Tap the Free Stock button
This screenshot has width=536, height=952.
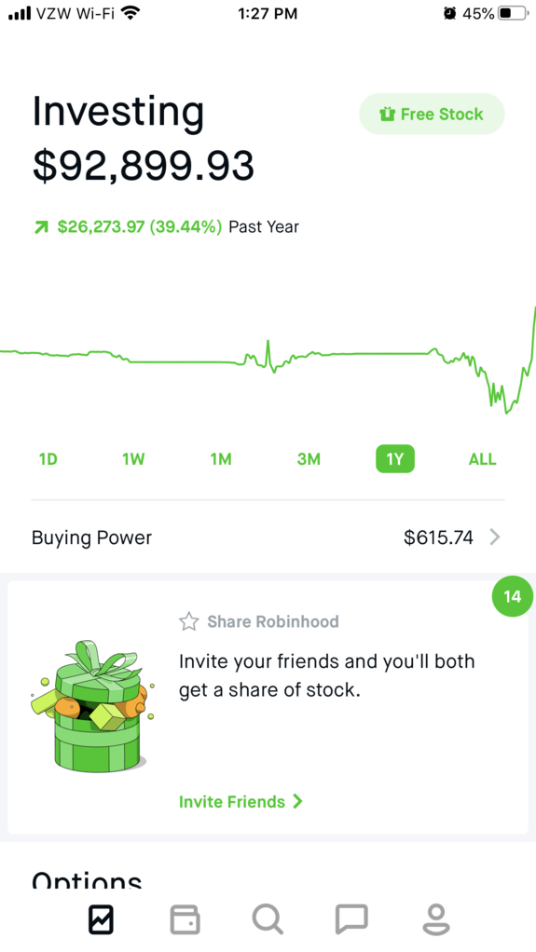(433, 114)
